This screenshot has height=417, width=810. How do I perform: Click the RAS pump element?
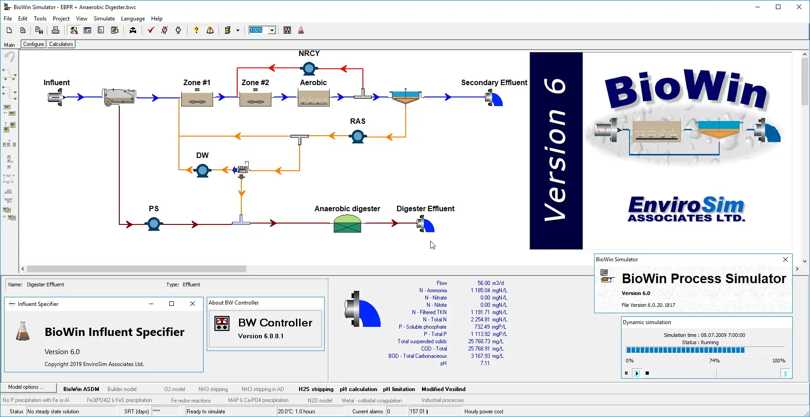(358, 136)
